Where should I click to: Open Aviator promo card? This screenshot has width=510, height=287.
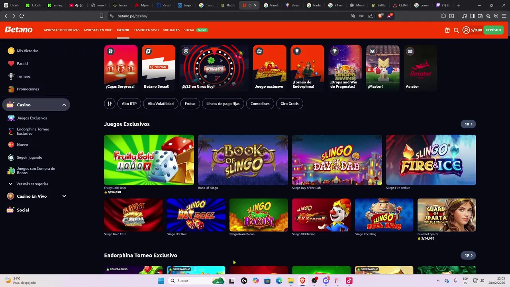click(420, 68)
